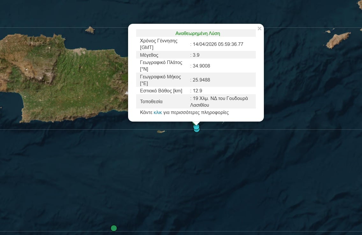Viewport: 362px width, 235px height.
Task: Click the Γεωγραφικό Μήκος label
Action: [x=161, y=77]
